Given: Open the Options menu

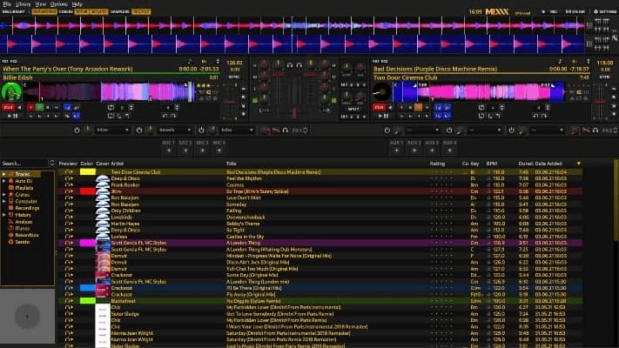Looking at the screenshot, I should click(x=59, y=4).
